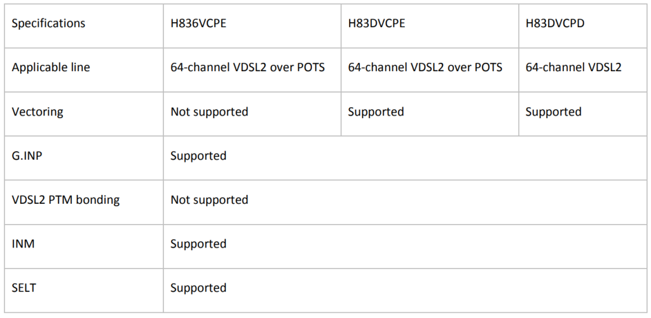Click the 64-channel VDSL2 cell under H83DVCPD
Image resolution: width=651 pixels, height=318 pixels.
[573, 67]
